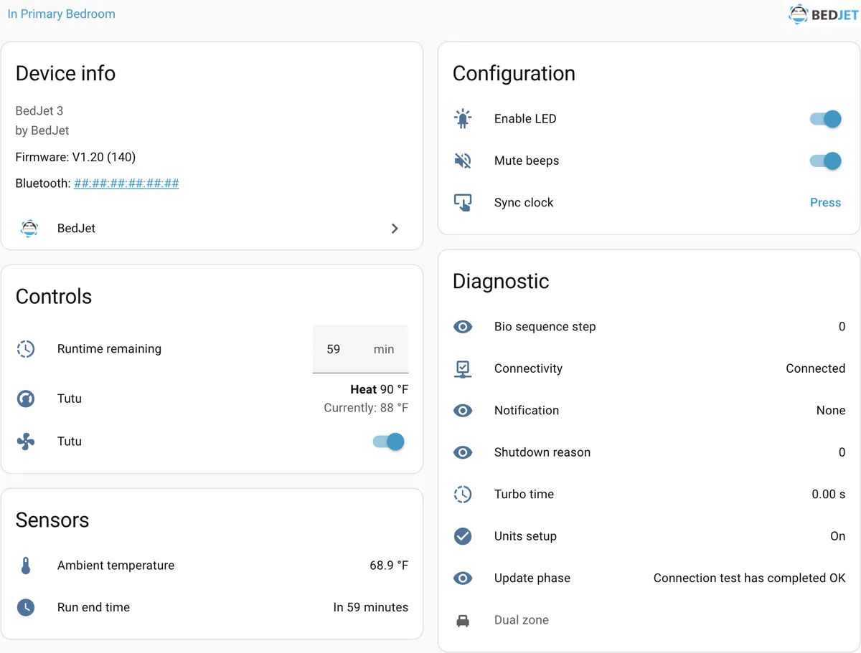Click the check circle icon for Units setup
The width and height of the screenshot is (861, 653).
point(463,536)
